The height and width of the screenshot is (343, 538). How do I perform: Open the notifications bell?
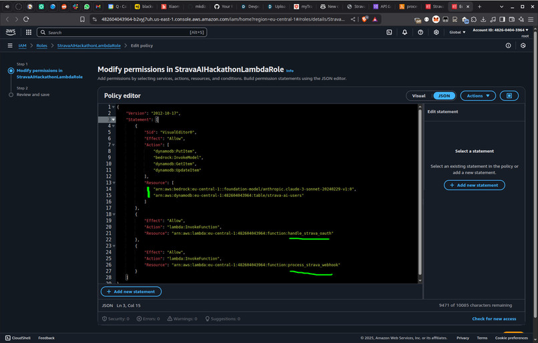click(405, 32)
